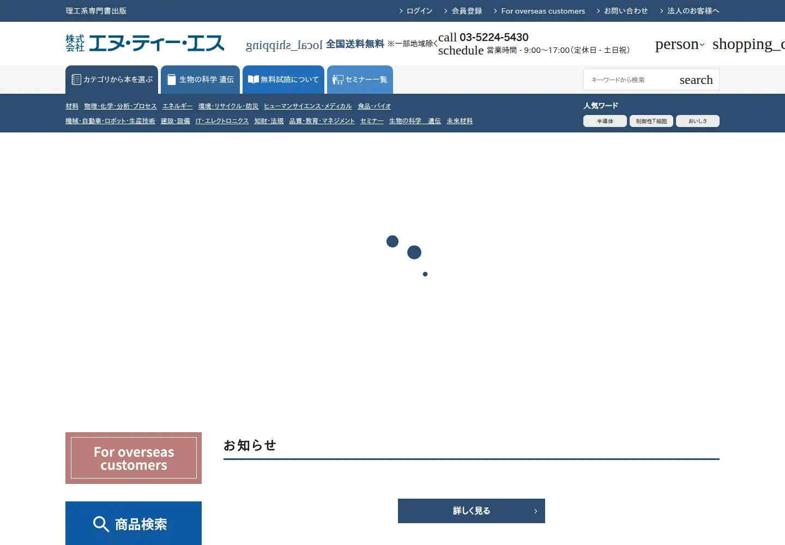Select ヒューマンサイエンス･メディカル category
The image size is (785, 545).
pyautogui.click(x=308, y=106)
